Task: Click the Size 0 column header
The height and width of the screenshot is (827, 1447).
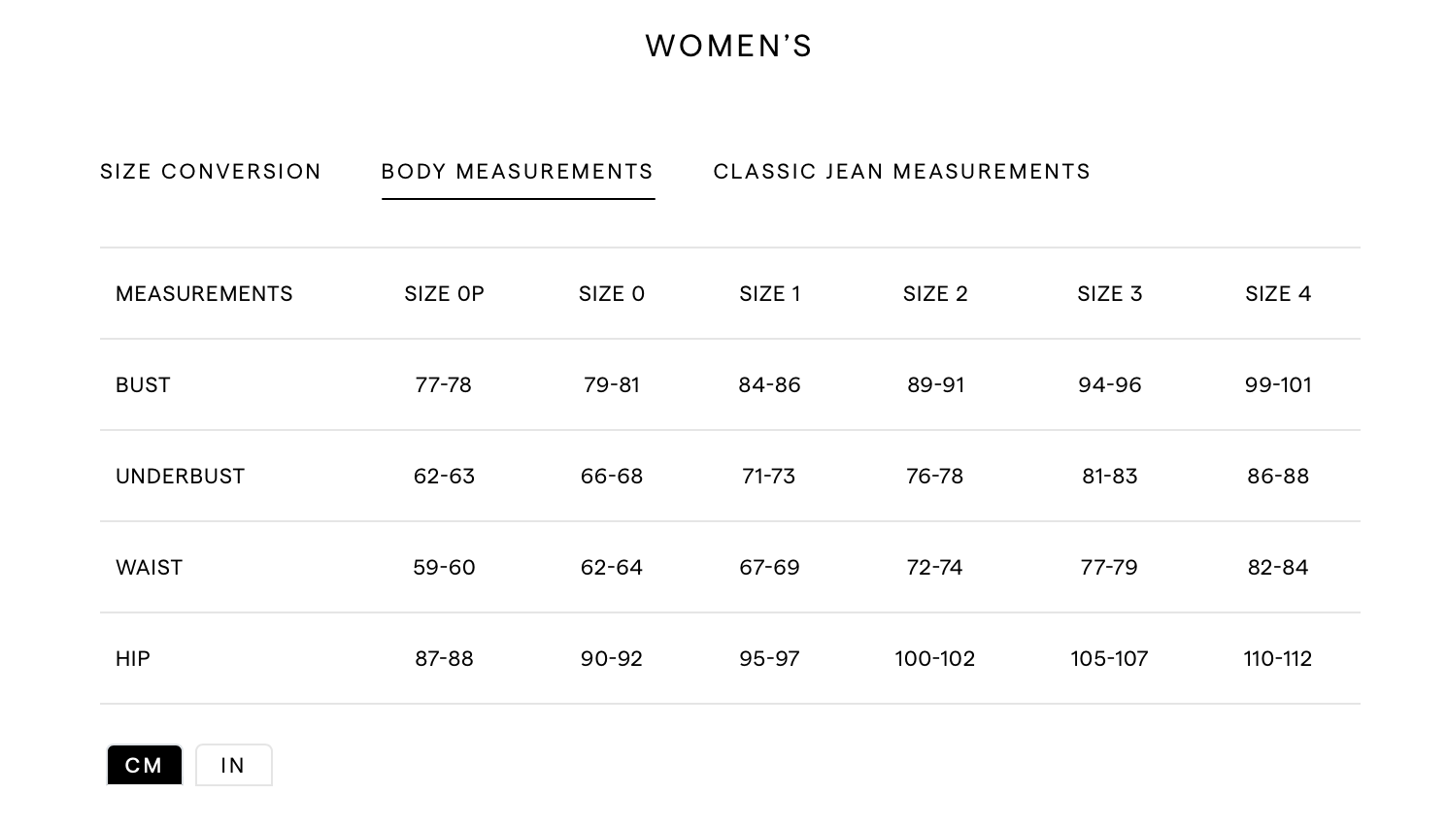Action: pos(612,294)
